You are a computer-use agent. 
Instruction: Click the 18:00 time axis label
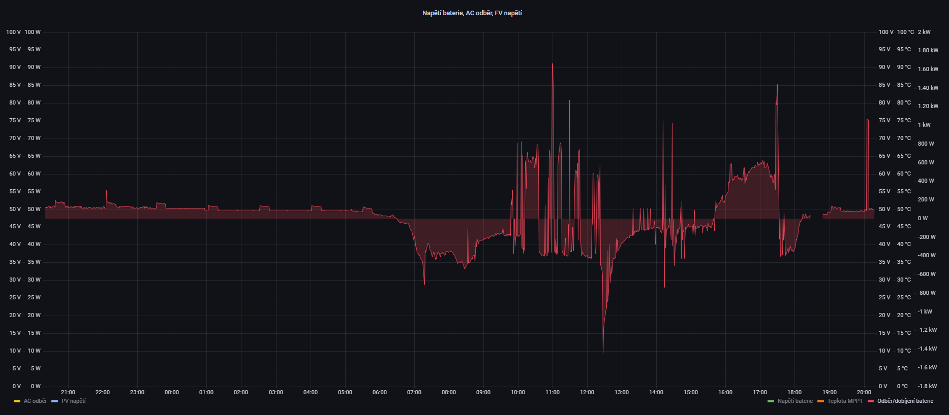pyautogui.click(x=794, y=392)
